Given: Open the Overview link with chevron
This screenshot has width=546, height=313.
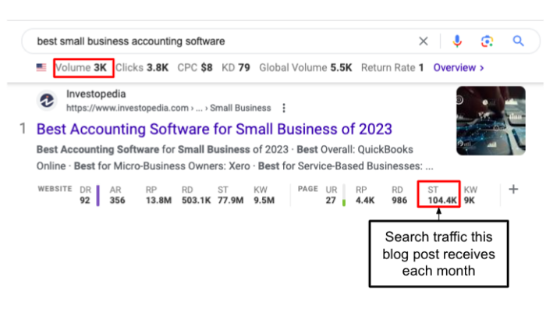Looking at the screenshot, I should (459, 68).
